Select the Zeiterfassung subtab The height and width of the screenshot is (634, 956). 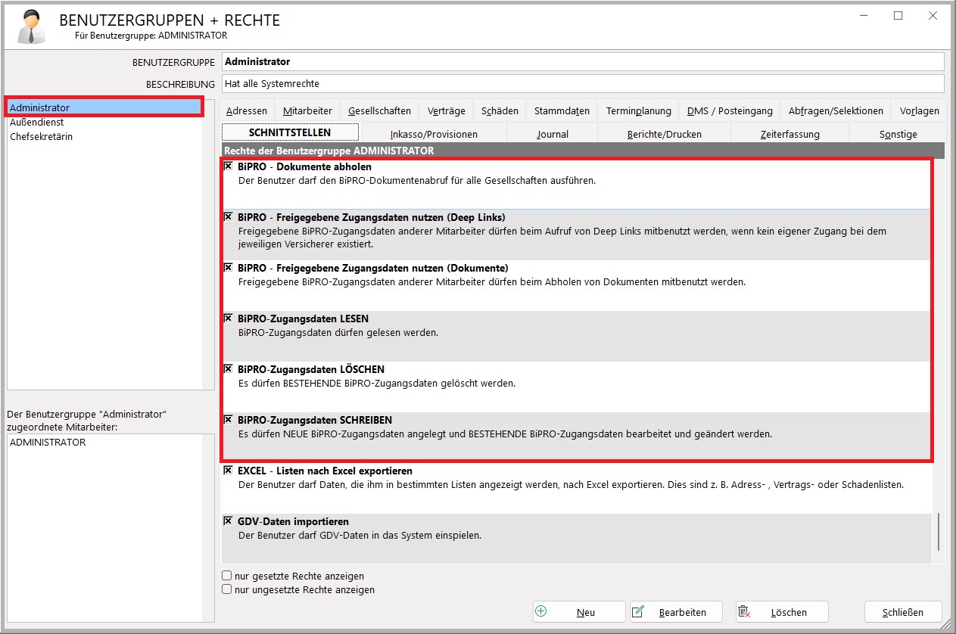click(x=789, y=134)
